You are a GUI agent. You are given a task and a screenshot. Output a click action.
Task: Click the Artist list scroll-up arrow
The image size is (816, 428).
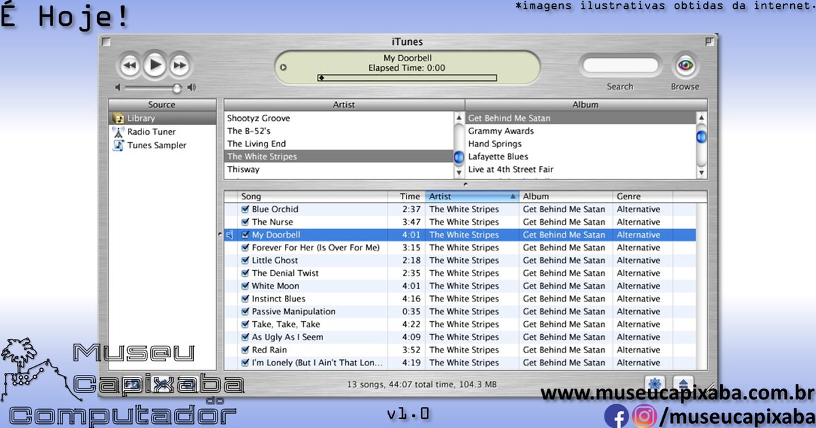(x=458, y=118)
